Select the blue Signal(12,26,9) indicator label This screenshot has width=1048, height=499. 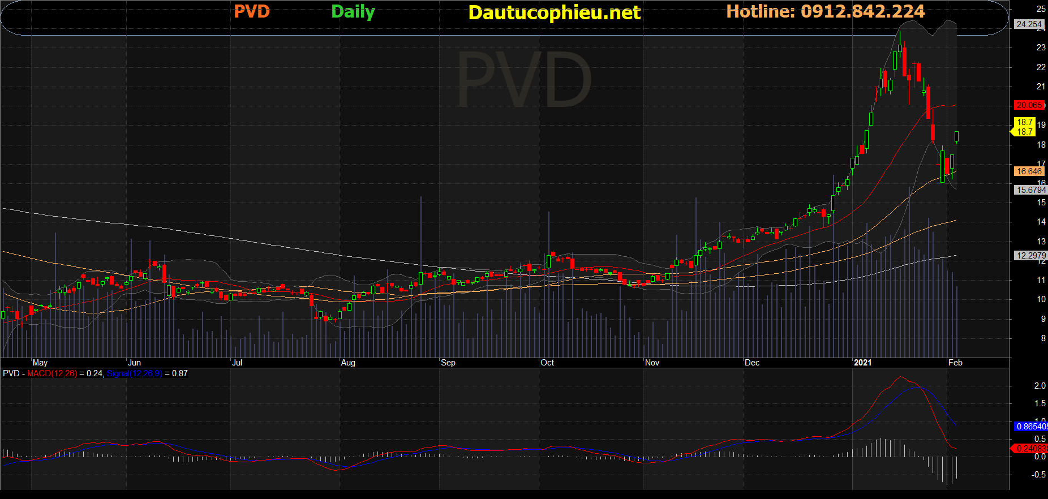134,373
